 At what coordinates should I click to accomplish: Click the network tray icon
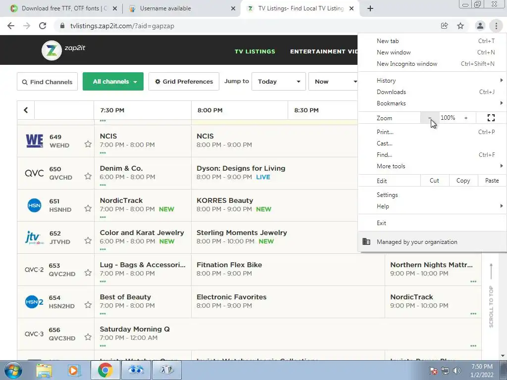click(445, 371)
